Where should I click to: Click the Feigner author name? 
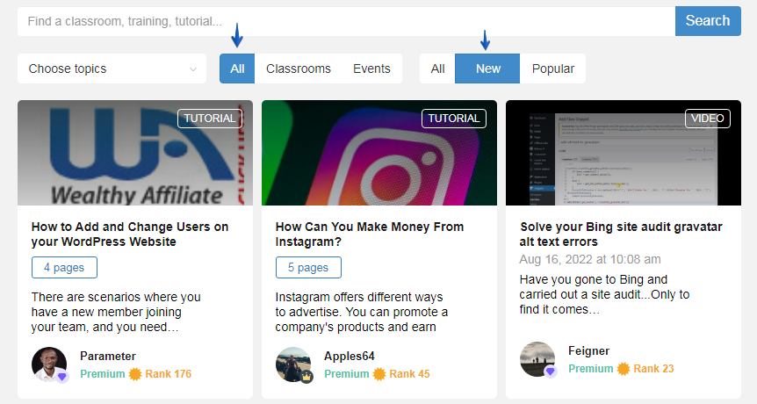point(588,351)
